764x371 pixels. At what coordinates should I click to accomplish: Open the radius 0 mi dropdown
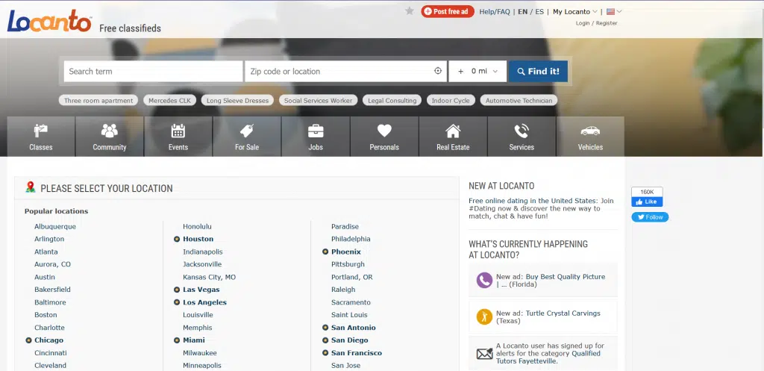click(x=477, y=71)
